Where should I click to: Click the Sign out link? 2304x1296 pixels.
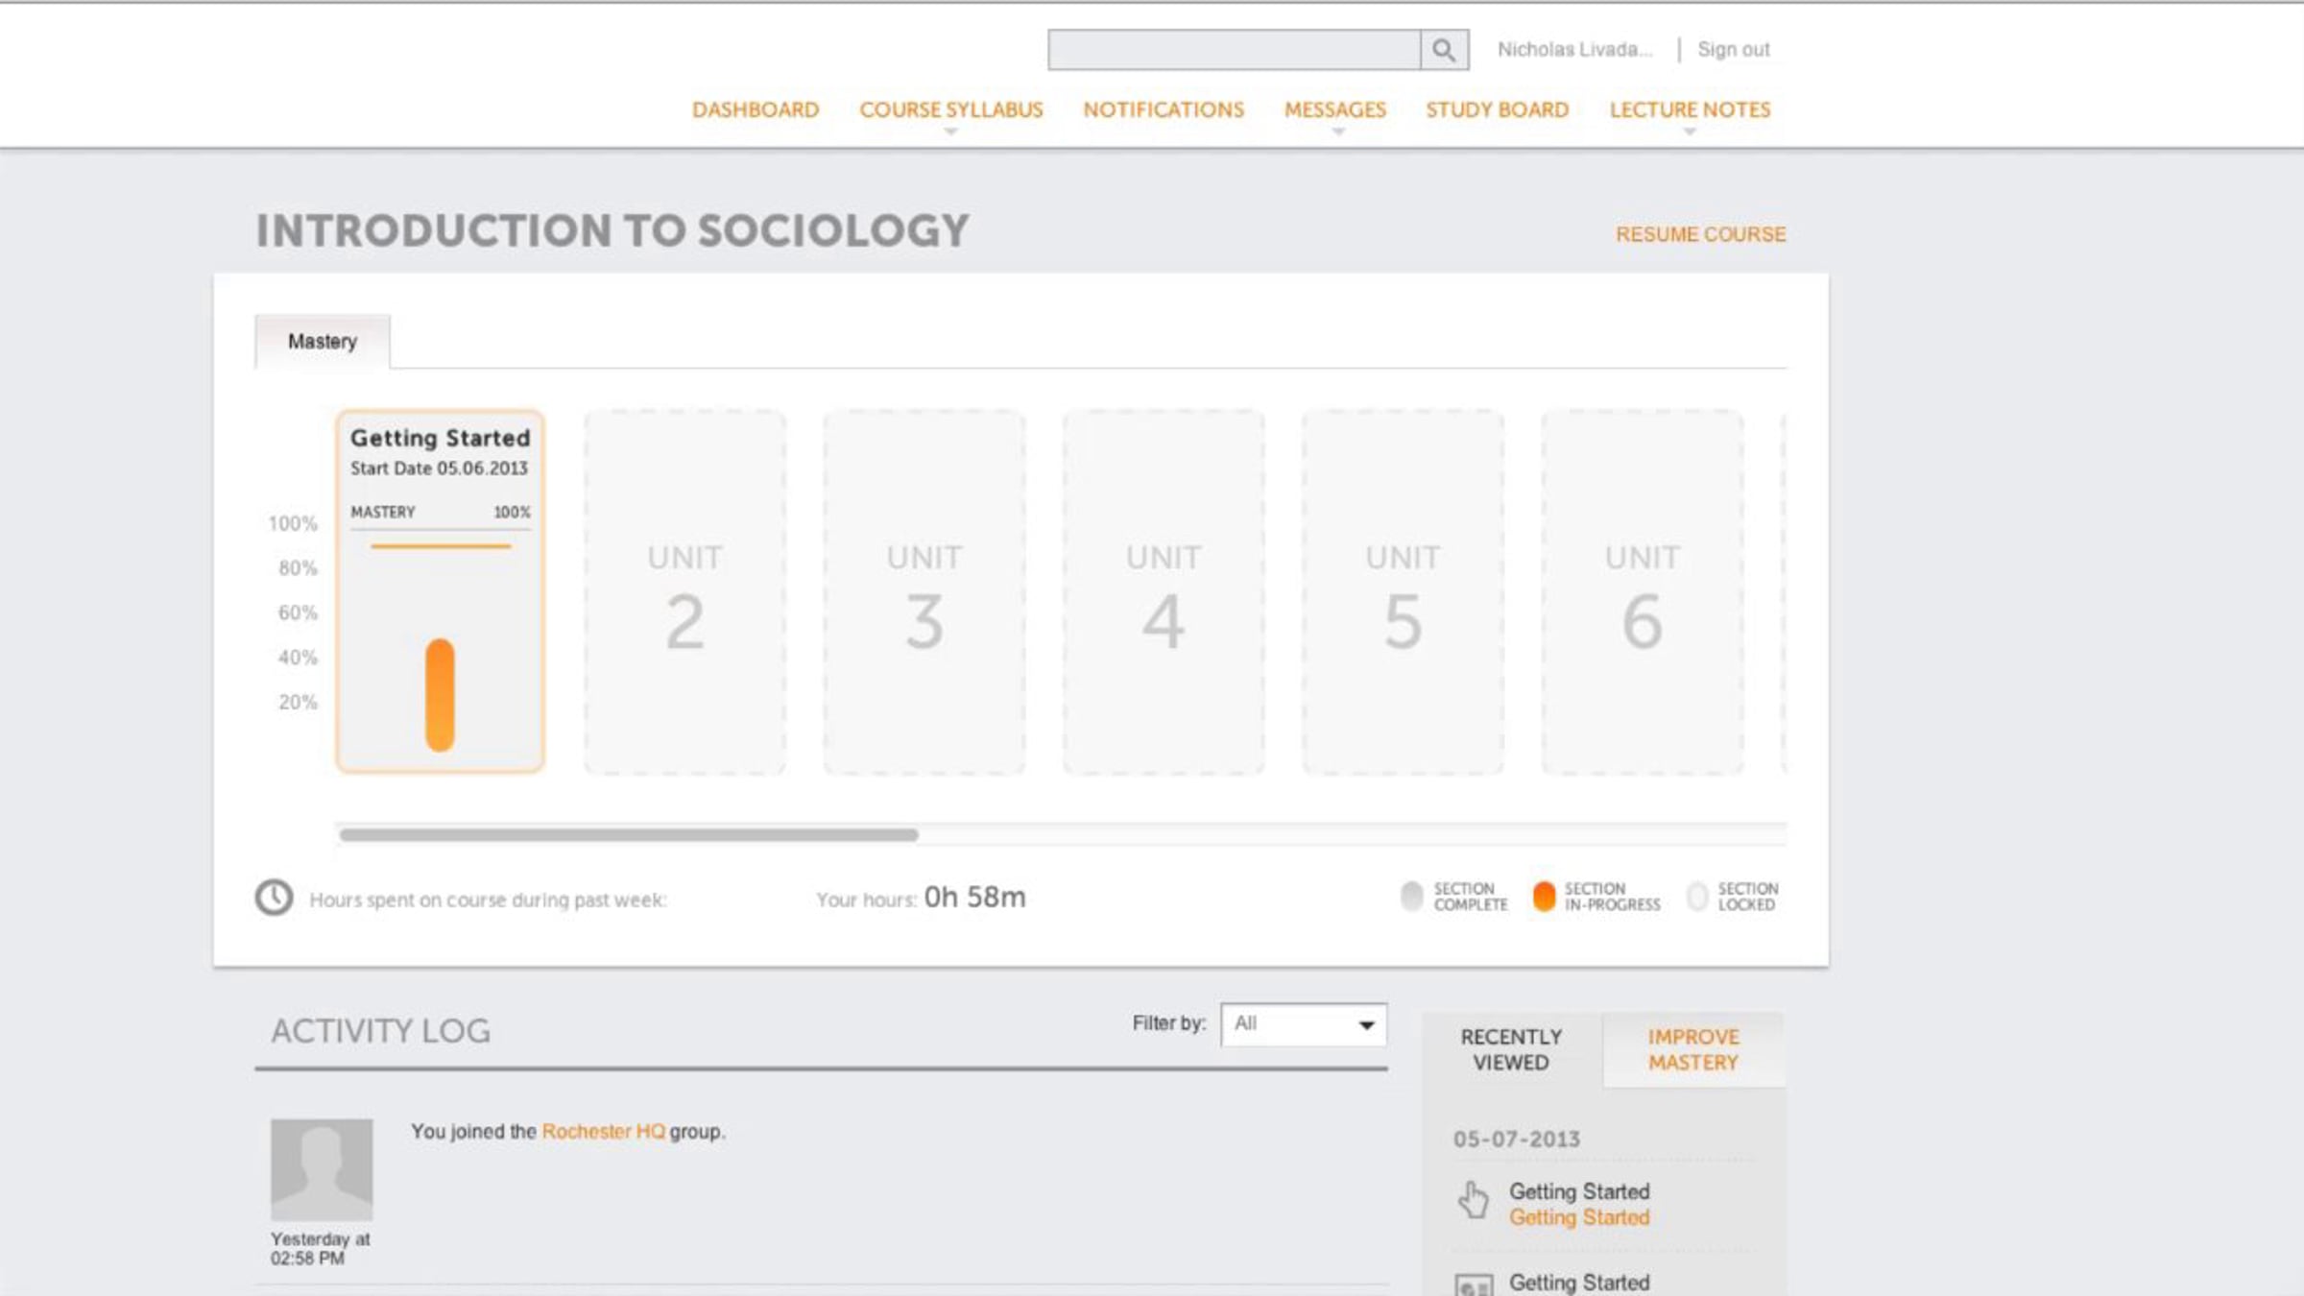(x=1733, y=49)
